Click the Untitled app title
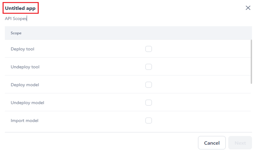The image size is (253, 153). (20, 8)
